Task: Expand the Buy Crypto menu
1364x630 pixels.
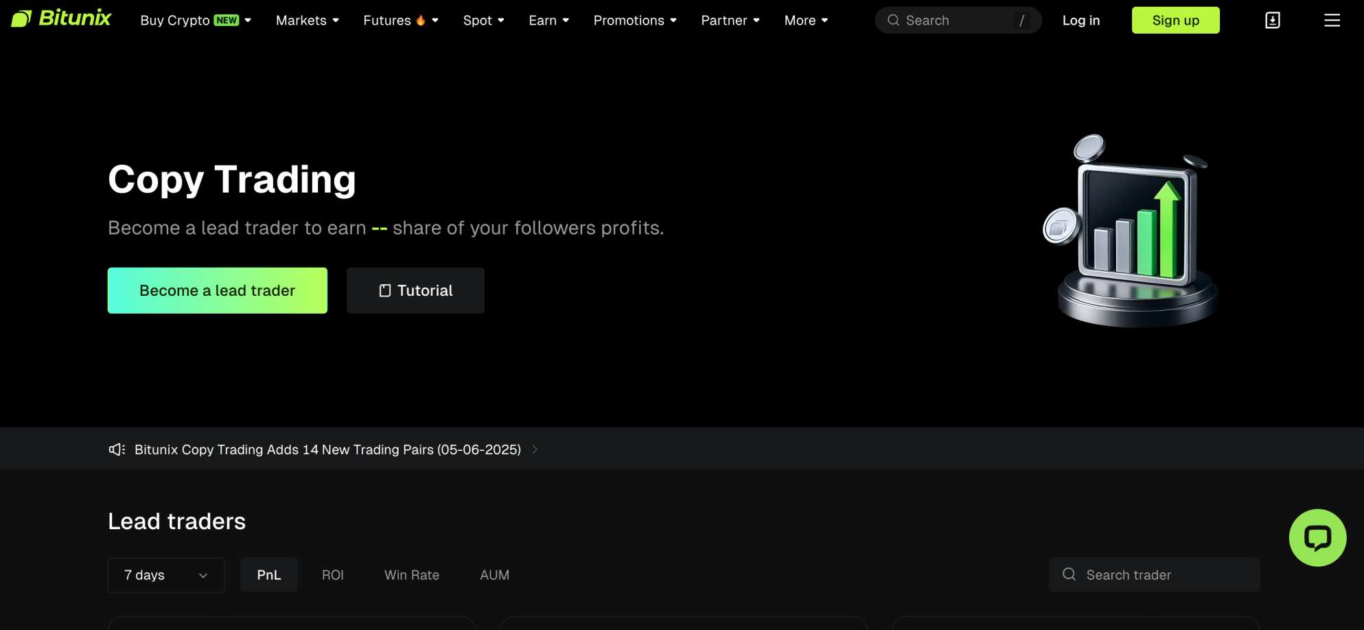Action: [196, 21]
